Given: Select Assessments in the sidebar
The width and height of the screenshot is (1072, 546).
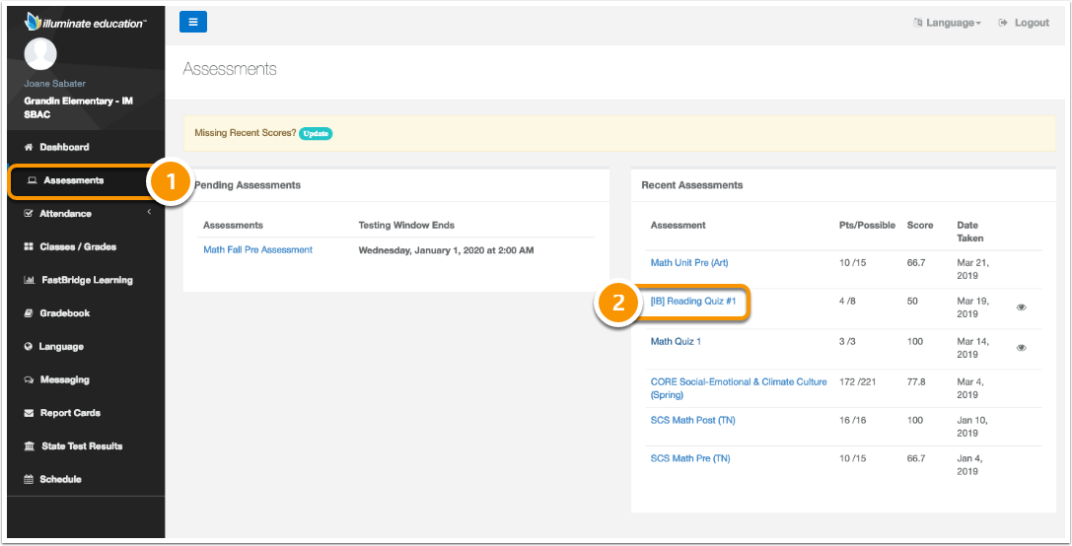Looking at the screenshot, I should [73, 180].
